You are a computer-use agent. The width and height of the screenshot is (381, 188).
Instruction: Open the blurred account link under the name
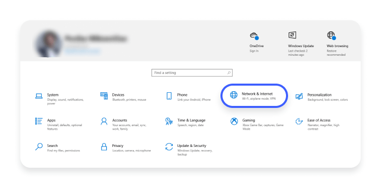pyautogui.click(x=82, y=51)
